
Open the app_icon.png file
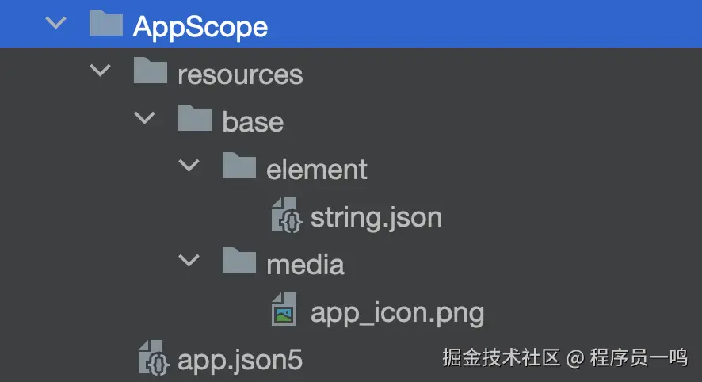(397, 312)
